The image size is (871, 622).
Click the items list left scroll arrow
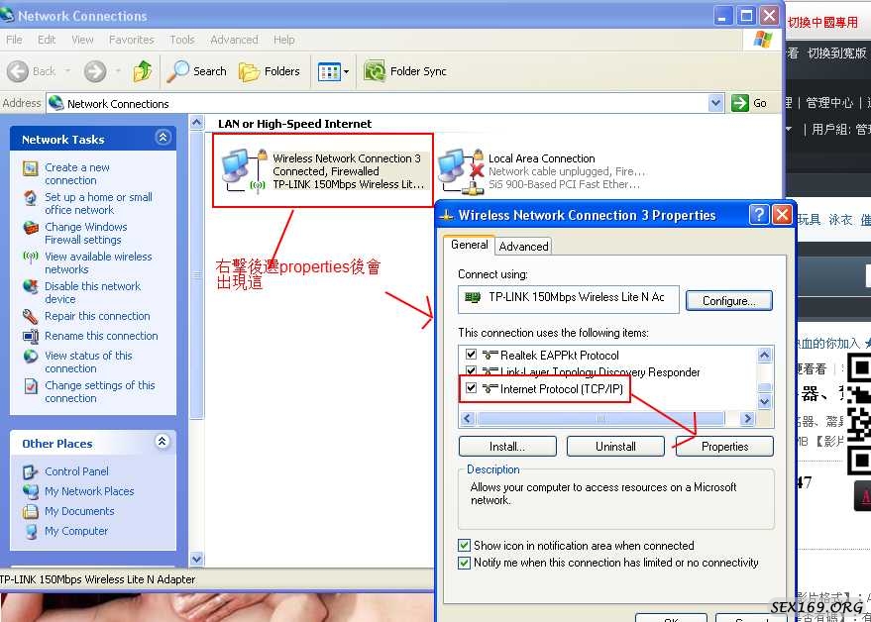(x=467, y=418)
